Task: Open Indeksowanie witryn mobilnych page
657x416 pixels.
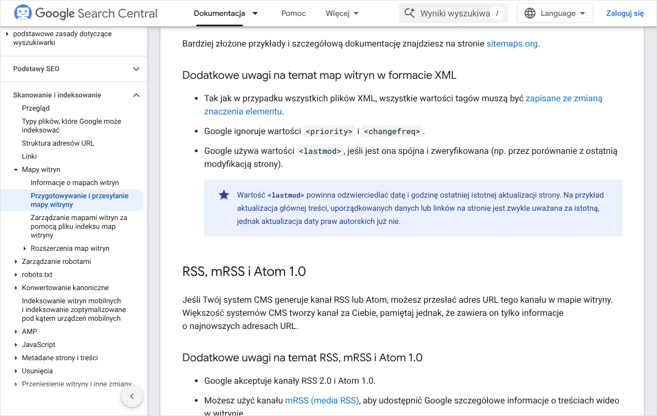Action: 74,310
